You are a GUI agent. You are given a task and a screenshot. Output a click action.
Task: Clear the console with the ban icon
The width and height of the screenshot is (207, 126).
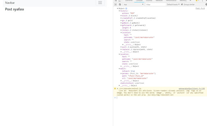(x=120, y=4)
